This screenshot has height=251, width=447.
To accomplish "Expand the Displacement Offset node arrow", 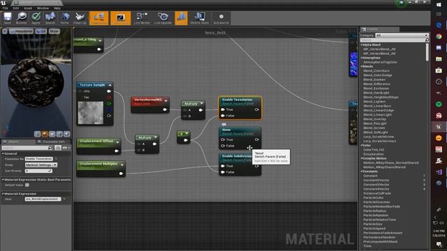I will pyautogui.click(x=117, y=142).
